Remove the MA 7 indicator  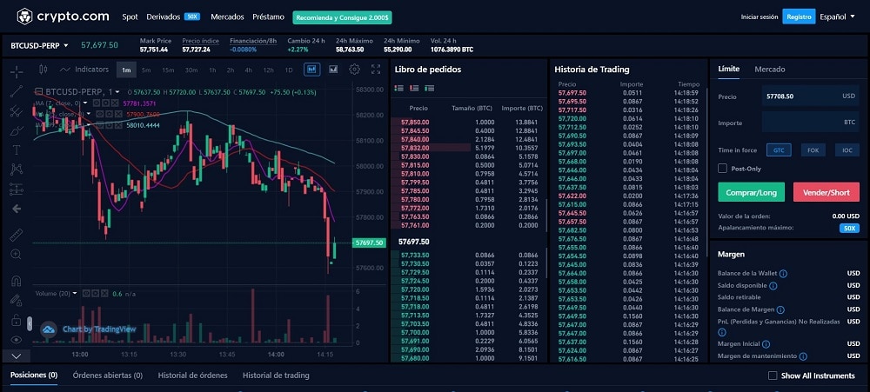tap(114, 103)
